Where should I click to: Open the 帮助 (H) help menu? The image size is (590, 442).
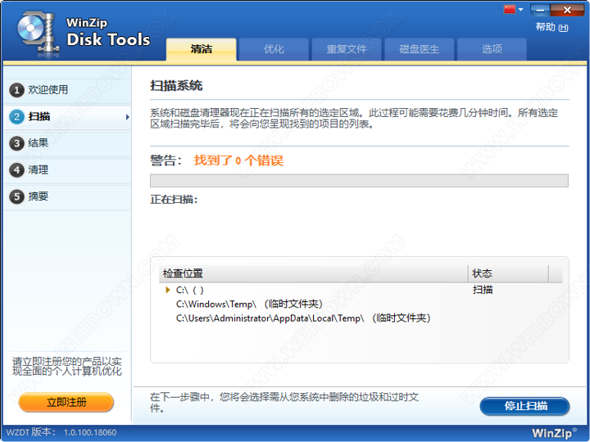551,28
